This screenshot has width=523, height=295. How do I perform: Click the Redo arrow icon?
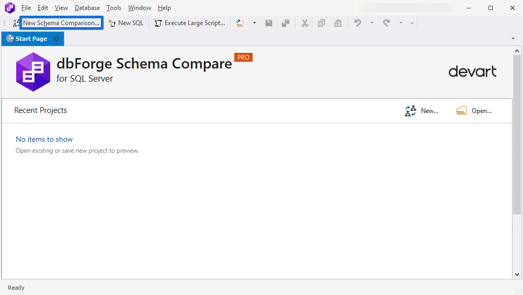click(x=386, y=23)
